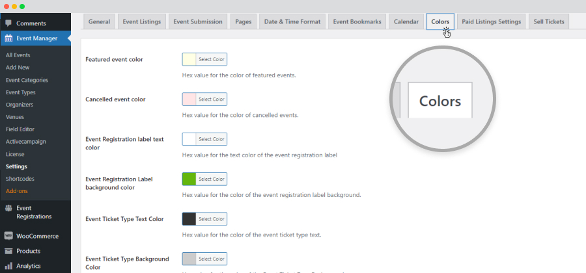
Task: Go to the License page
Action: [15, 154]
